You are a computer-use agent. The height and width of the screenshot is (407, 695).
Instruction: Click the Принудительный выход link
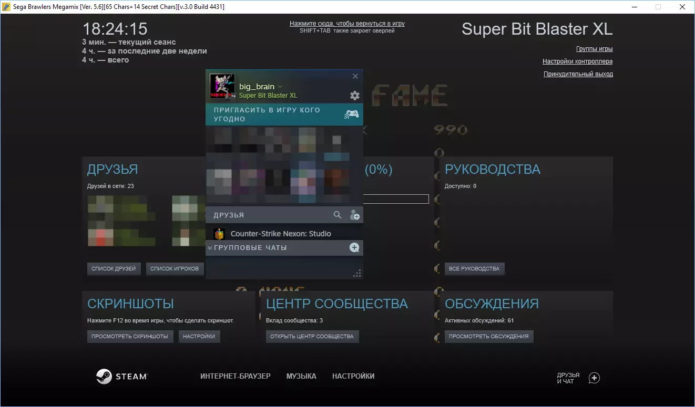(x=578, y=74)
